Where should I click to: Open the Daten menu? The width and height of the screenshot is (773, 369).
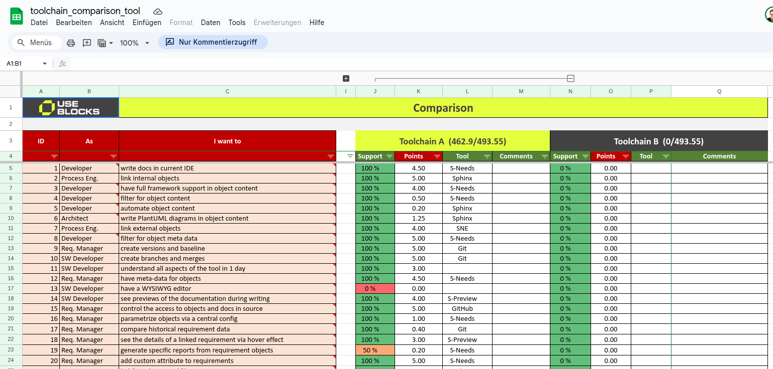click(210, 23)
